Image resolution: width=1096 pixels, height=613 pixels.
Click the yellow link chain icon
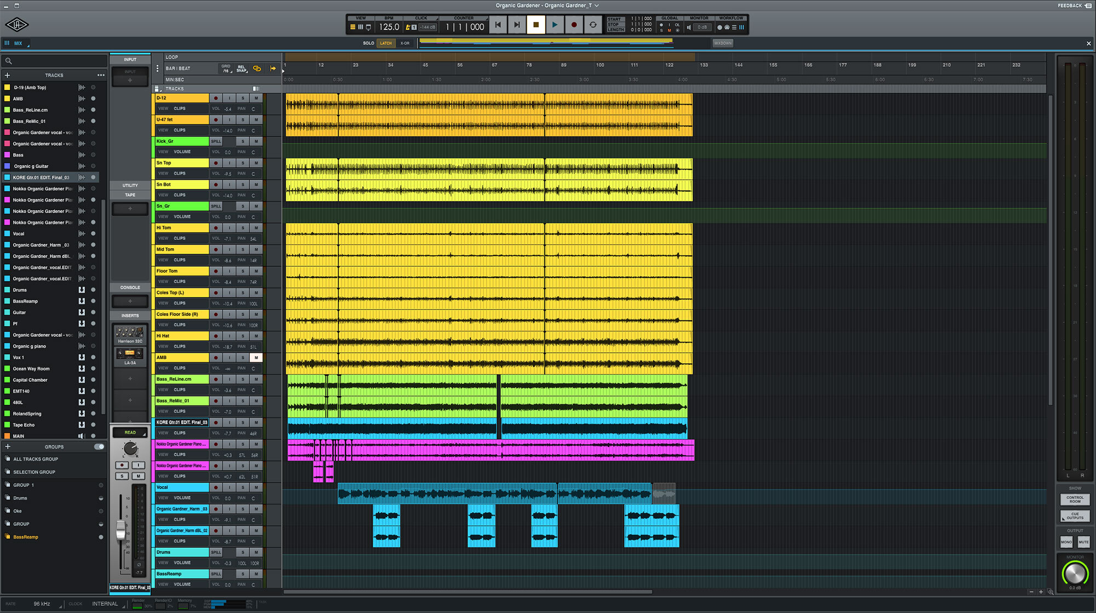[256, 68]
